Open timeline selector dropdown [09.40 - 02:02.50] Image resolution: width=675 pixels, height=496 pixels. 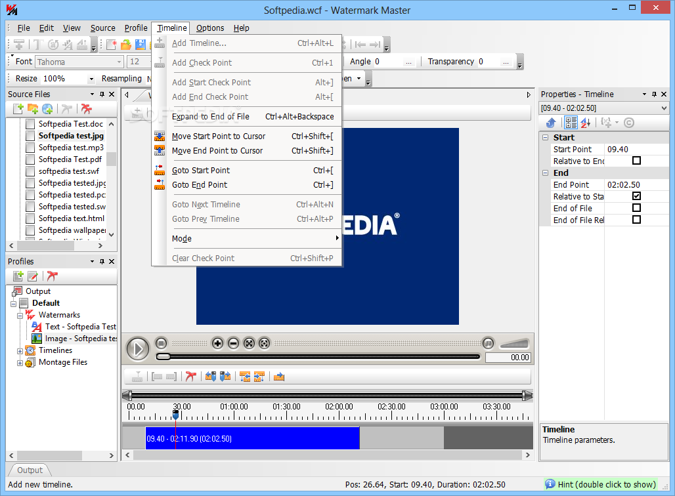pos(664,108)
